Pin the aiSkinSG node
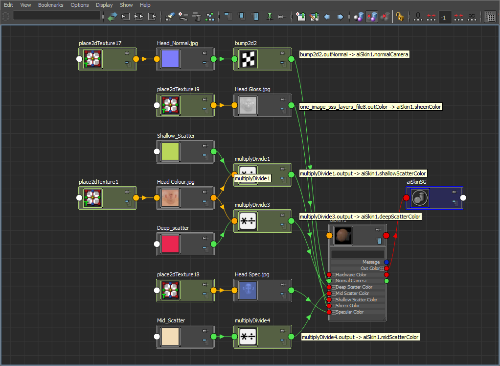 point(455,192)
